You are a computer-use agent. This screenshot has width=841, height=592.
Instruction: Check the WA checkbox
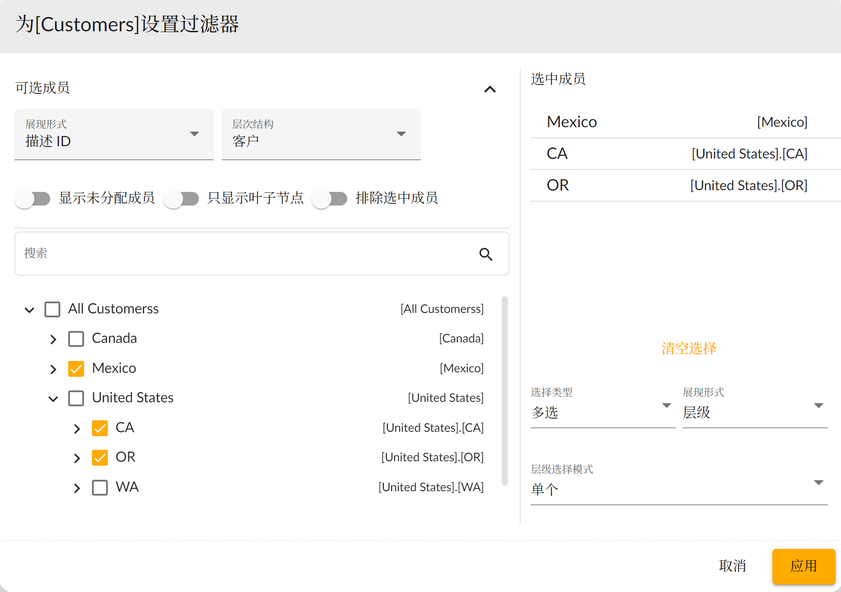pos(100,488)
